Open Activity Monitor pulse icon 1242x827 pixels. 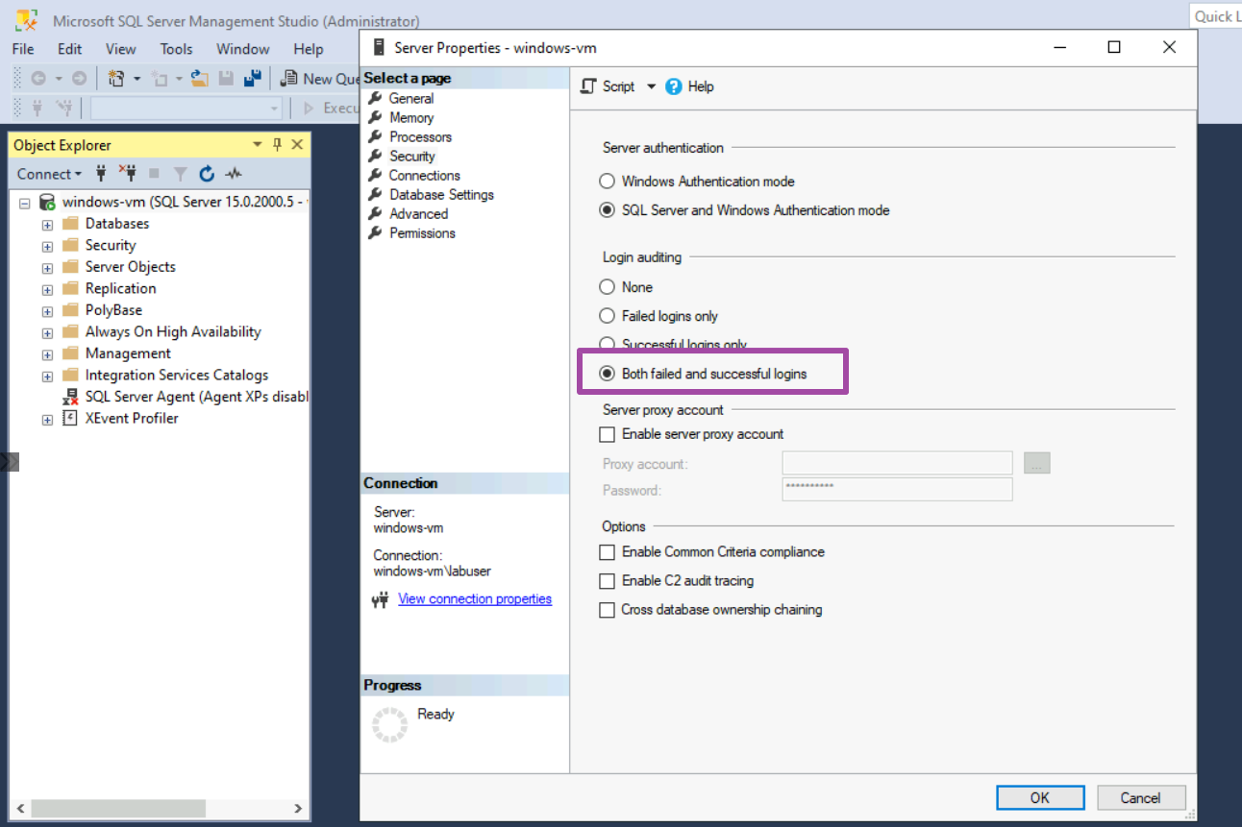234,174
